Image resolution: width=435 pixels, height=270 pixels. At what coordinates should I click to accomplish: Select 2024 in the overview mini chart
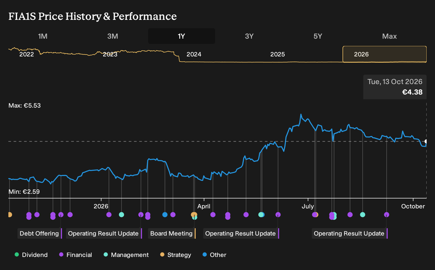pyautogui.click(x=194, y=54)
